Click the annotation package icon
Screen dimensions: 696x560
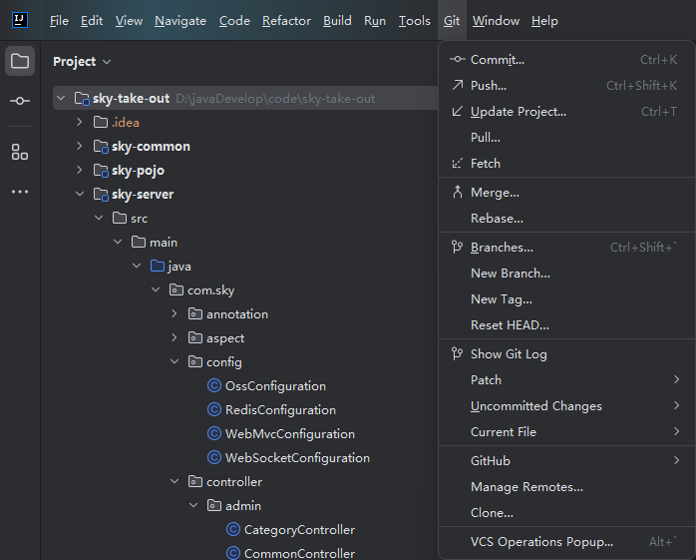(x=195, y=313)
